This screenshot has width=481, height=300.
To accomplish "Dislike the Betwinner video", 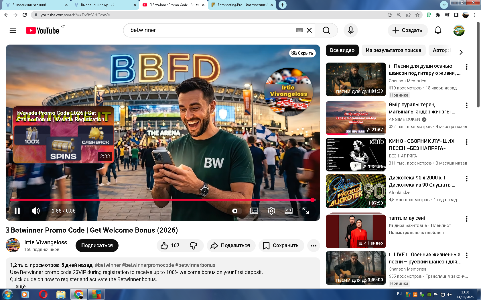I will click(194, 245).
